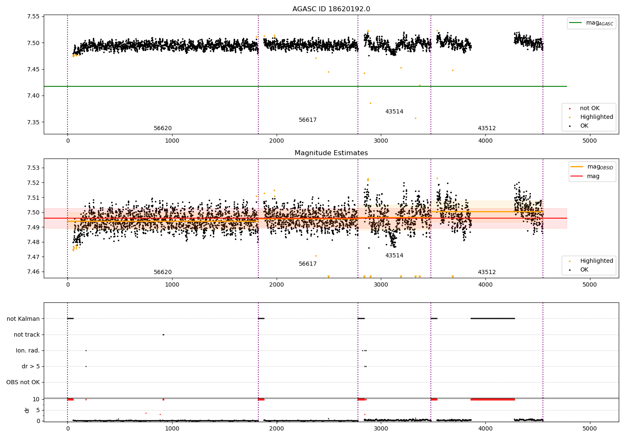Click y-tick 7.51 on the middle plot

pyautogui.click(x=33, y=198)
